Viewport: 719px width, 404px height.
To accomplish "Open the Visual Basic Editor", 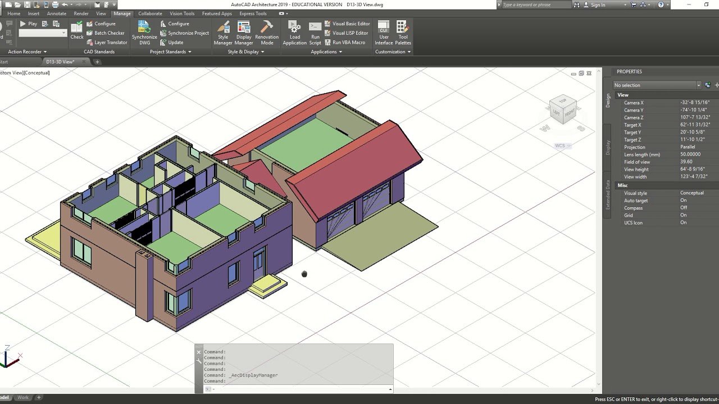I will [x=347, y=24].
